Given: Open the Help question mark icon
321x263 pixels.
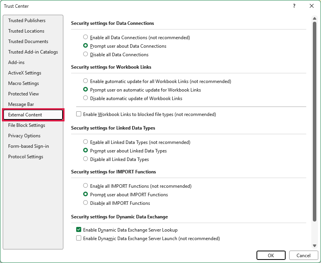Looking at the screenshot, I should [294, 6].
